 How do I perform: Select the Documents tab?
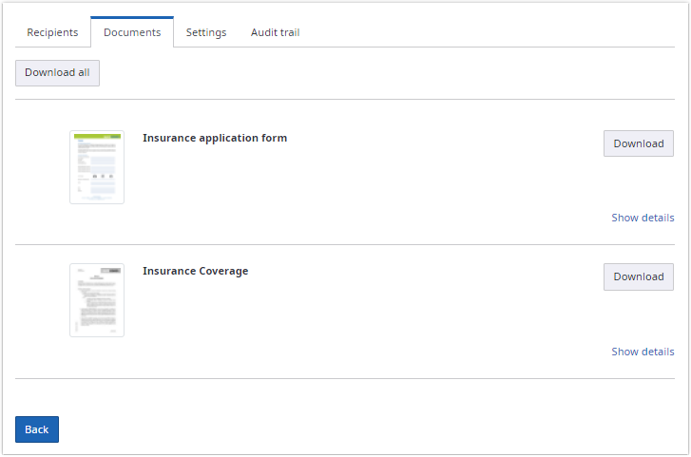[x=132, y=32]
